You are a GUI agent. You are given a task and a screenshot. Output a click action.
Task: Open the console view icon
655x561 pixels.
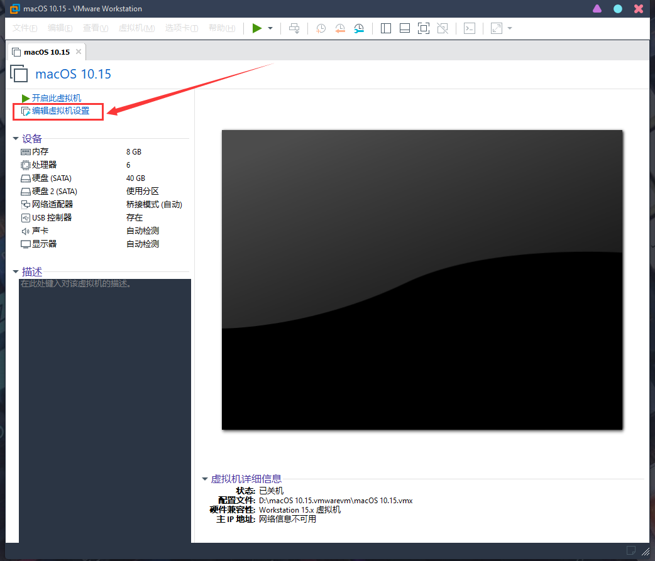click(x=470, y=28)
